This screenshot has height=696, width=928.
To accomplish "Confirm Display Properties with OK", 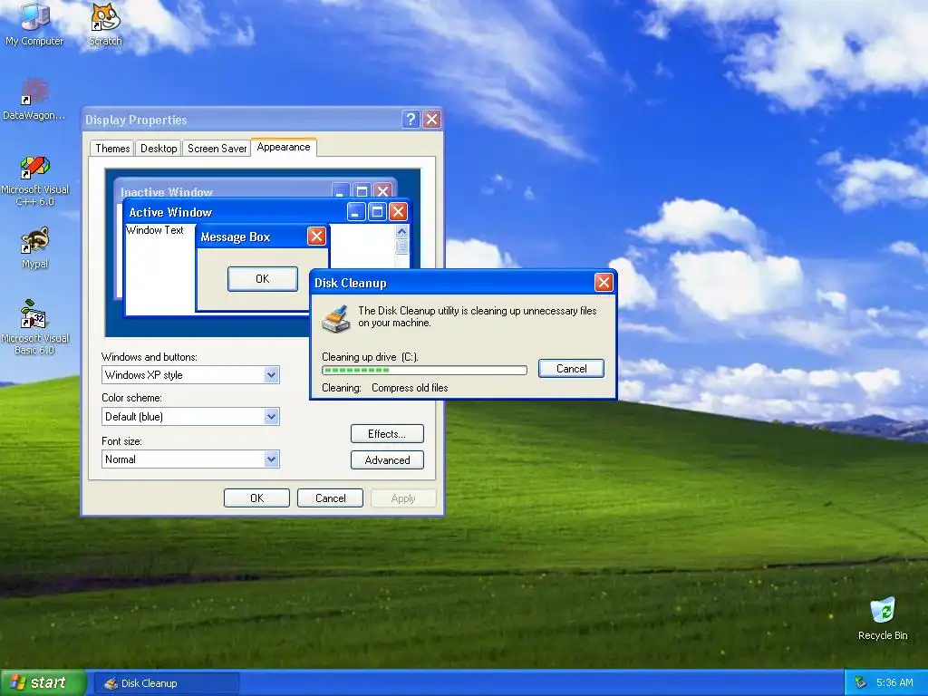I will point(256,498).
